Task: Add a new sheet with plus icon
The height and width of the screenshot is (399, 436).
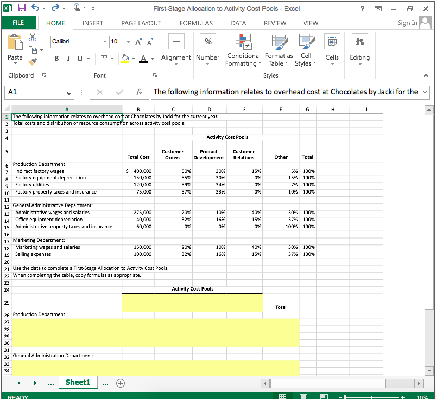Action: [119, 383]
